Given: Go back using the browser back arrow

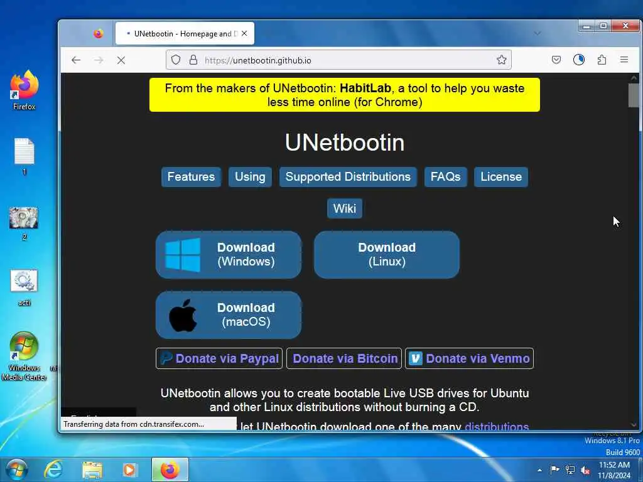Looking at the screenshot, I should [x=76, y=60].
